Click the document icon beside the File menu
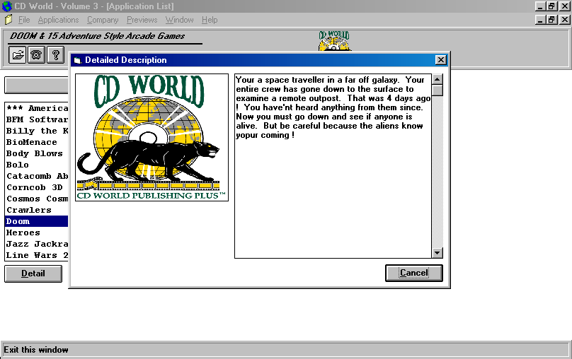This screenshot has width=572, height=359. 8,20
